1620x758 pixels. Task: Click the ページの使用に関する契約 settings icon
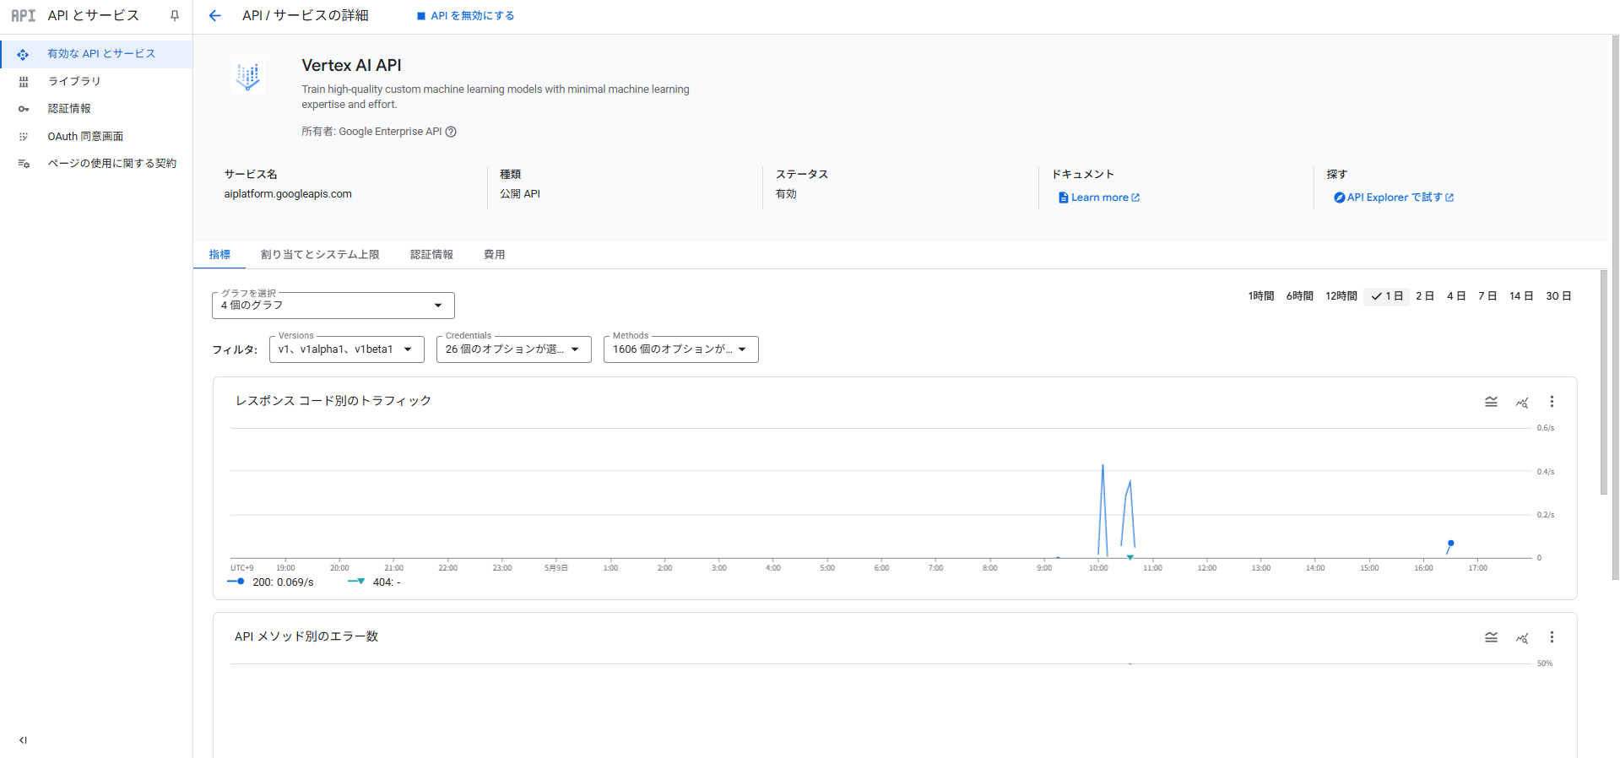tap(24, 164)
